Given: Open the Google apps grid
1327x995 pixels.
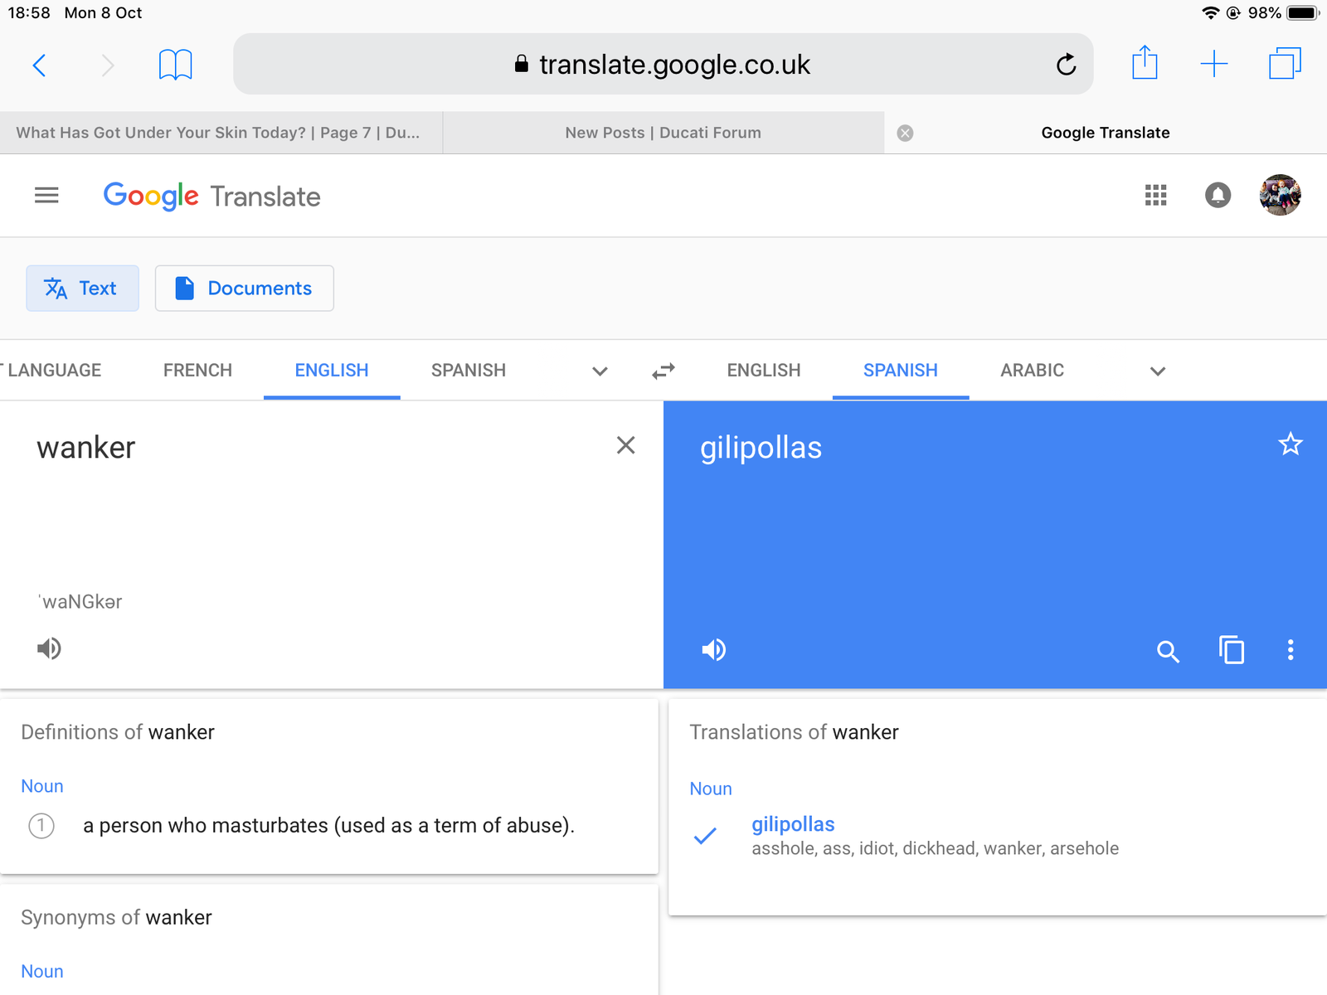Looking at the screenshot, I should pyautogui.click(x=1155, y=196).
